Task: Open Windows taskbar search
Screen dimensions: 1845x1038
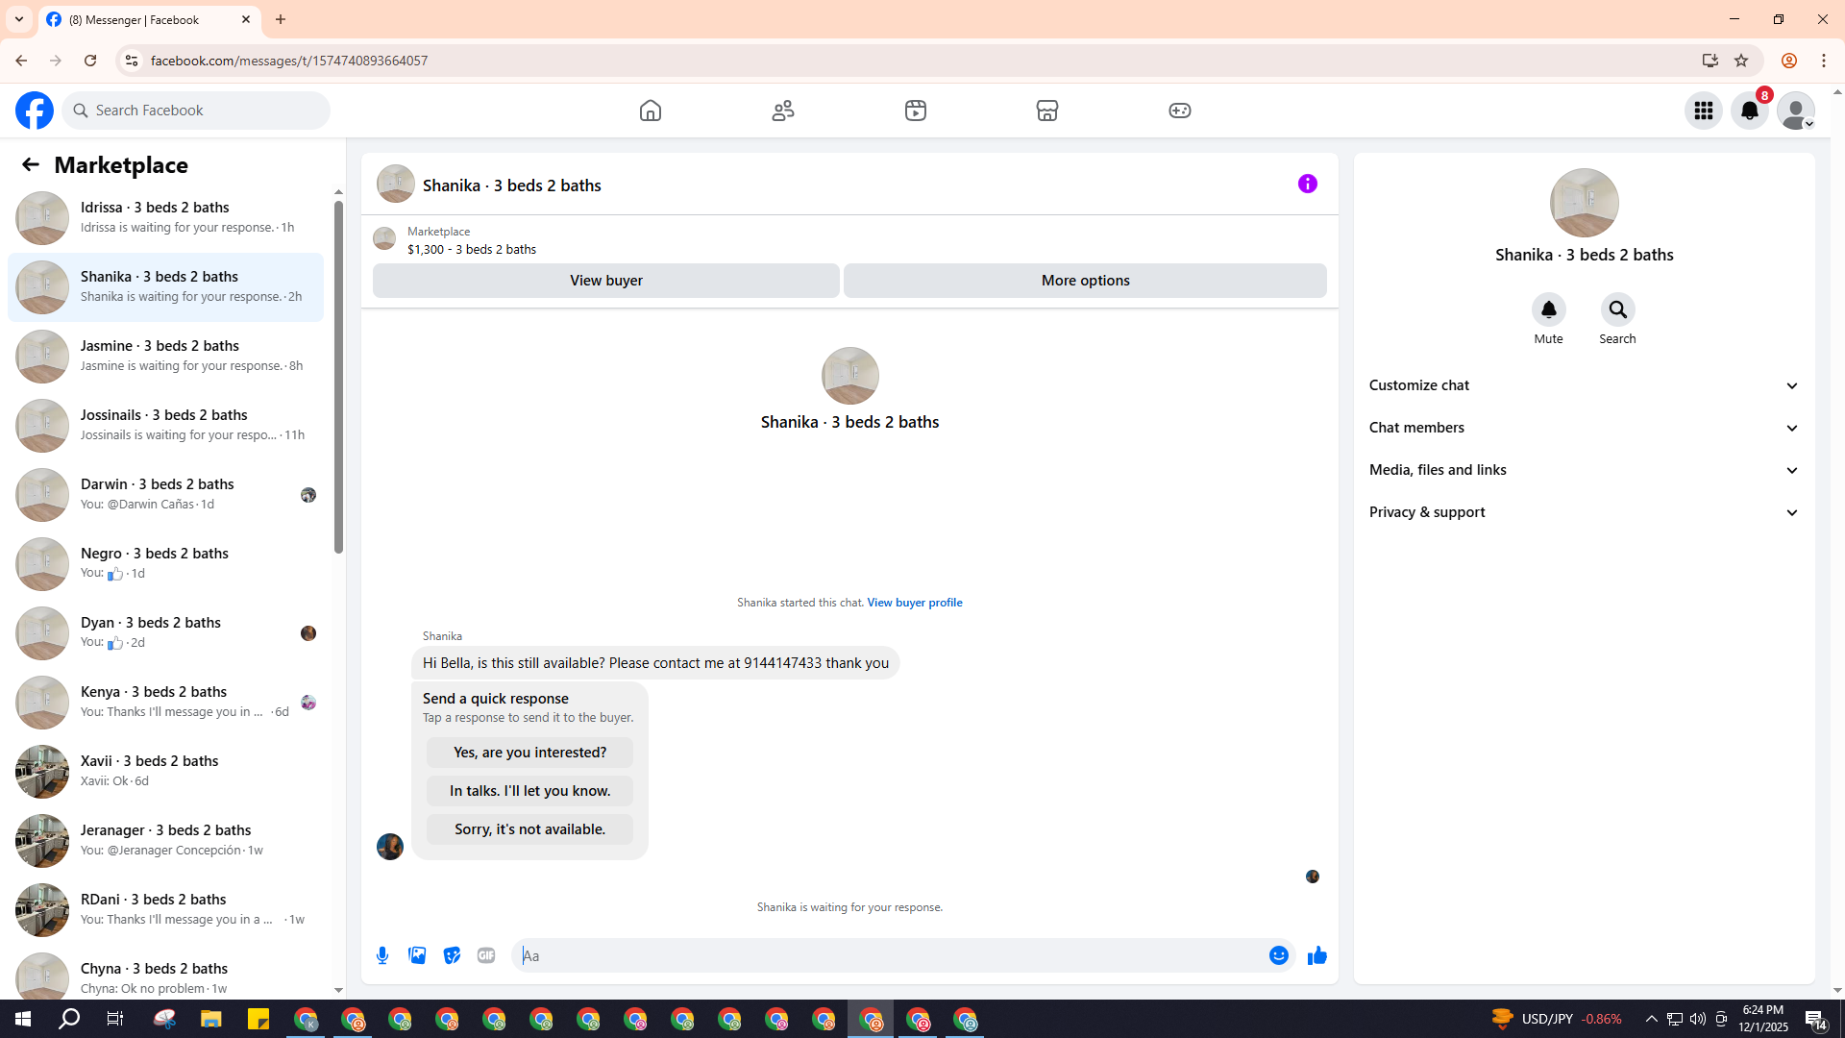Action: pos(69,1019)
